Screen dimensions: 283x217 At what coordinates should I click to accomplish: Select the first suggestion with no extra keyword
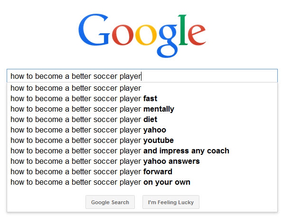142,88
